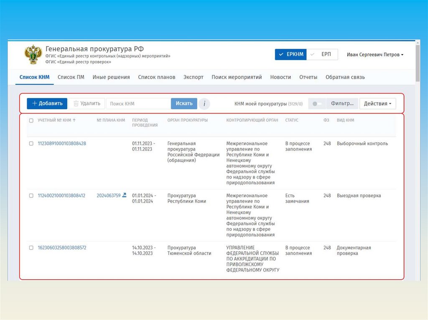Click the period 01.01.2024 - 01.01.2024
Image resolution: width=428 pixels, height=320 pixels.
coord(144,198)
